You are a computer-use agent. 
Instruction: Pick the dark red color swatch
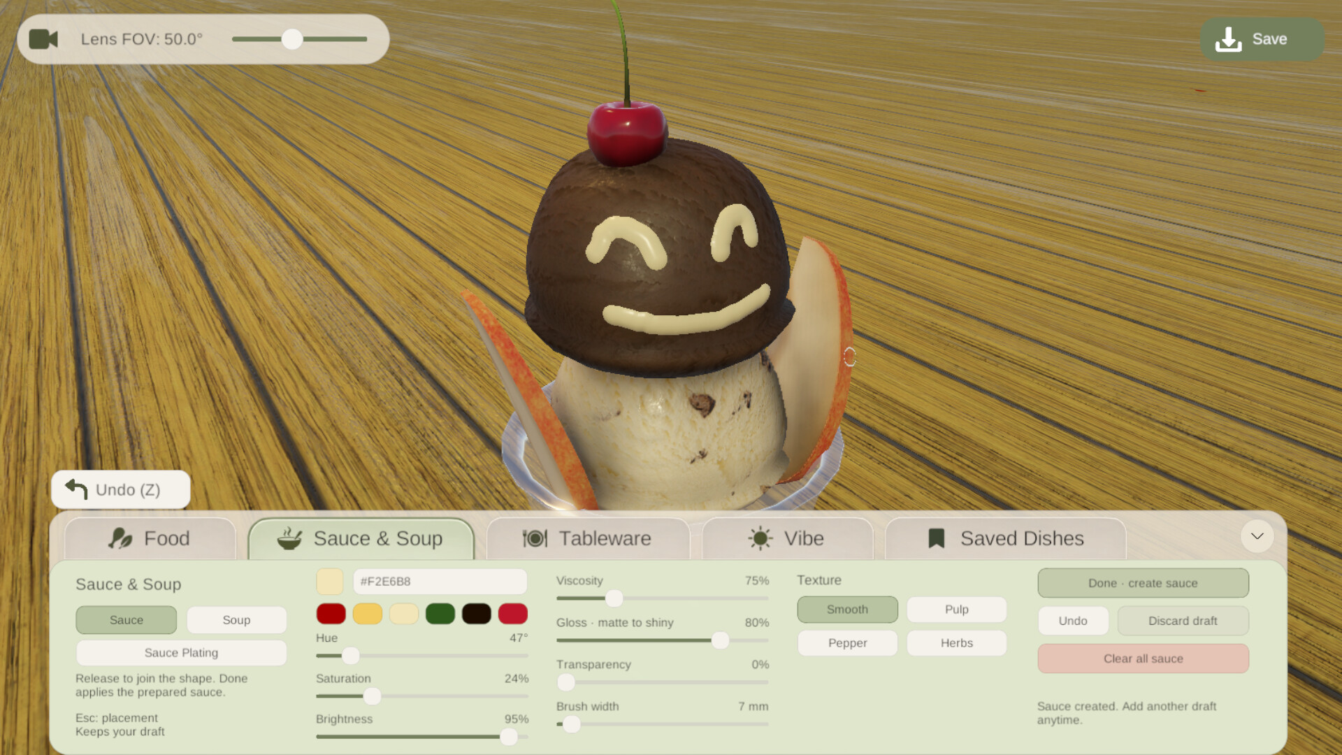(x=331, y=614)
